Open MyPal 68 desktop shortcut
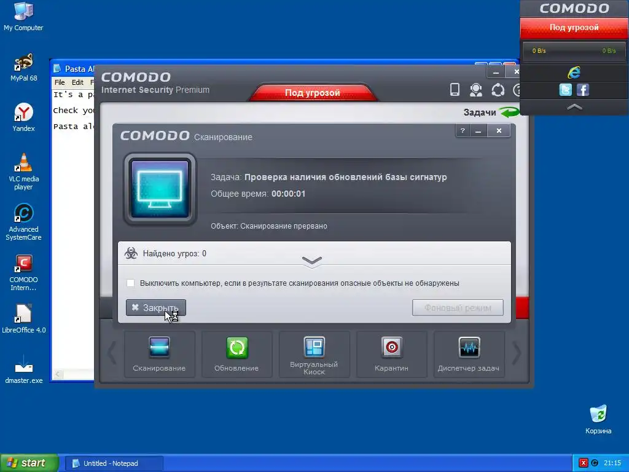 pyautogui.click(x=24, y=67)
